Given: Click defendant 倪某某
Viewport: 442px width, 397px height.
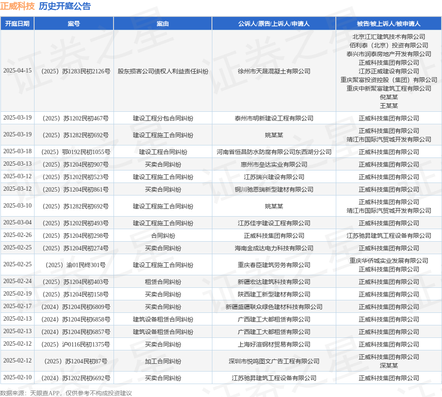Looking at the screenshot, I should pyautogui.click(x=389, y=97).
